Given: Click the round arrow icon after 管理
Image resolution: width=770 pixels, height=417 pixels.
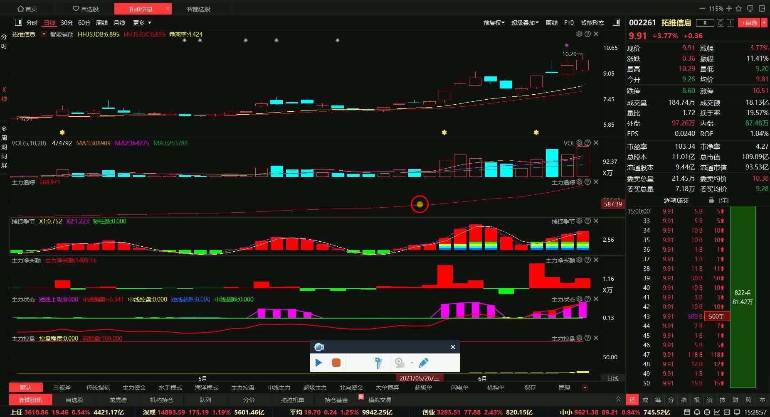Looking at the screenshot, I should click(585, 388).
